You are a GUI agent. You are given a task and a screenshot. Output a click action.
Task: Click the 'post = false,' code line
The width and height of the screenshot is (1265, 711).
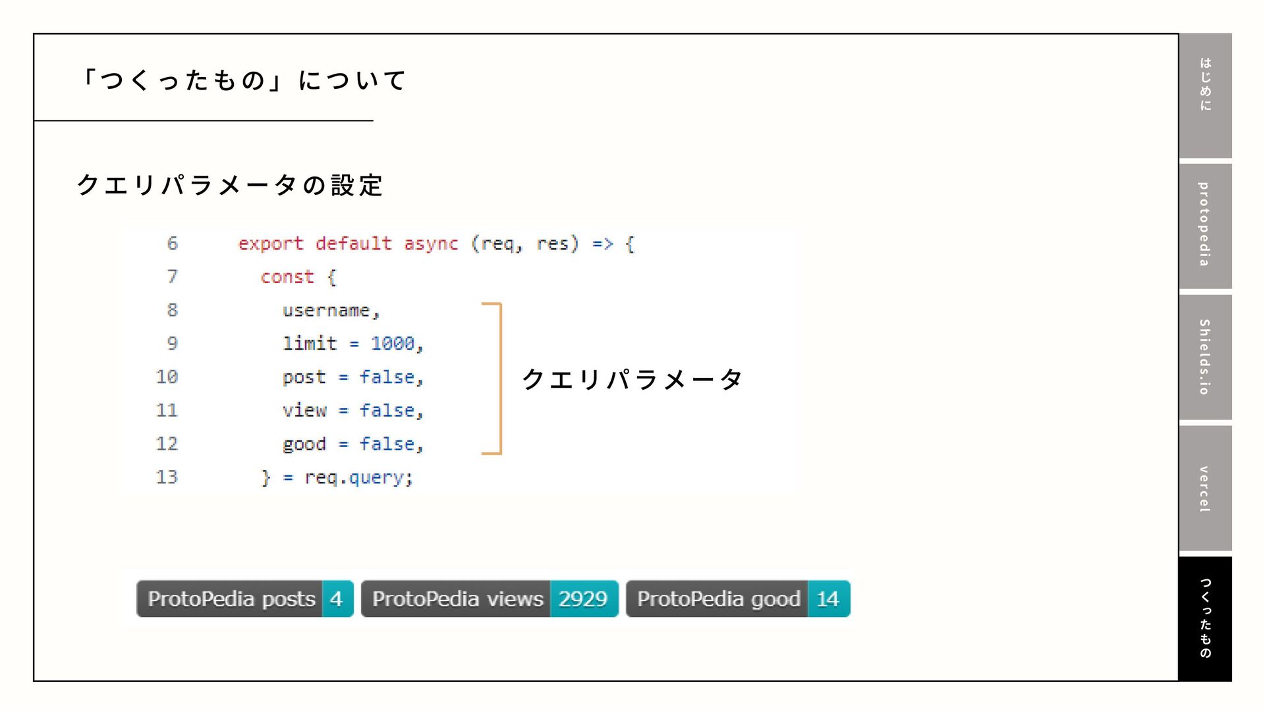point(353,377)
